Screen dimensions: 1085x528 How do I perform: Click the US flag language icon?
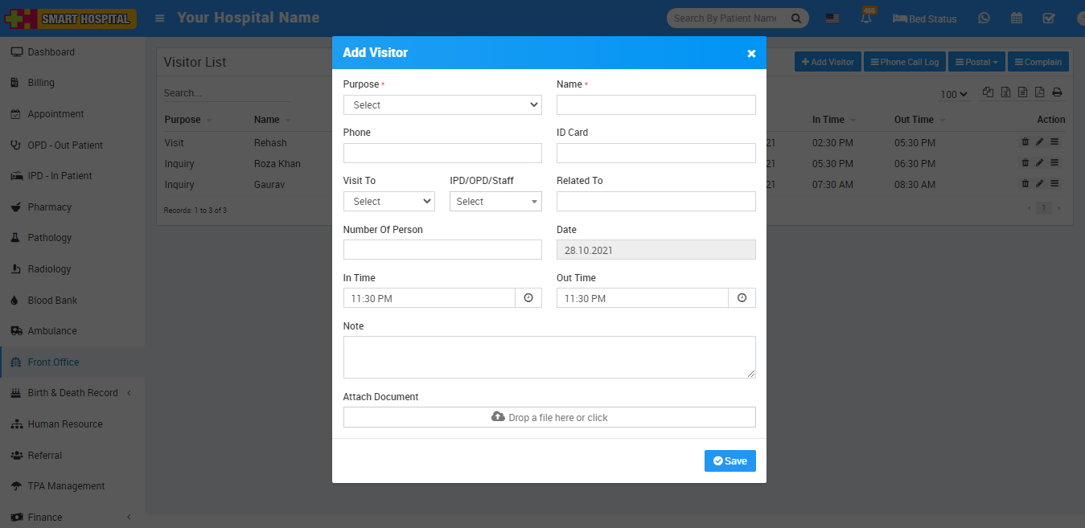tap(832, 18)
